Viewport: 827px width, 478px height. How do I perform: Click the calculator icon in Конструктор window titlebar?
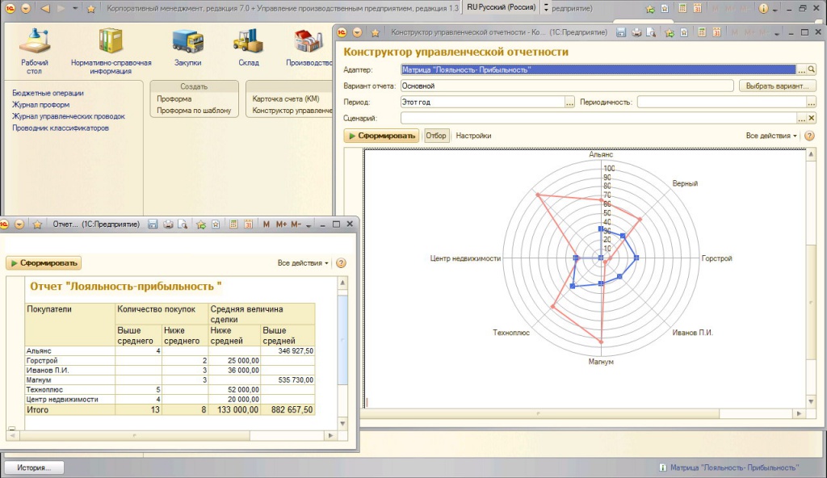click(702, 33)
